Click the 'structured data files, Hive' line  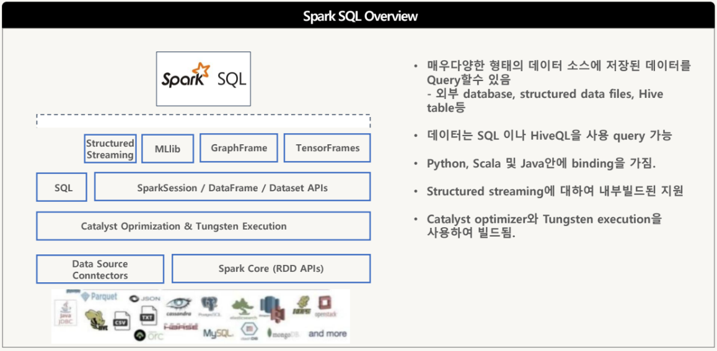[x=545, y=93]
